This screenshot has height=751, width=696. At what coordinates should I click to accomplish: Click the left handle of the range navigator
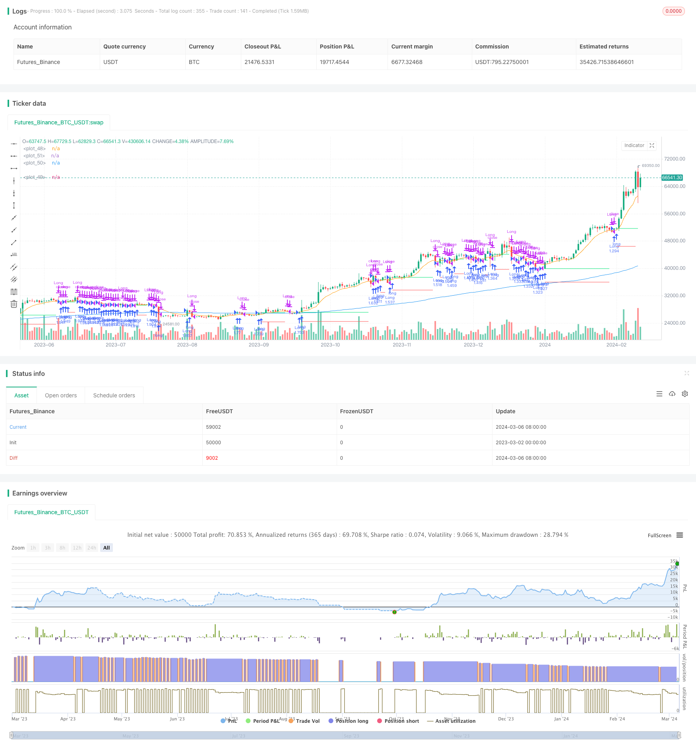point(12,735)
